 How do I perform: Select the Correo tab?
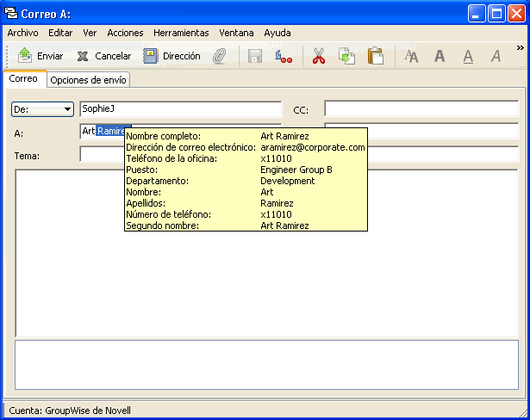click(x=22, y=79)
